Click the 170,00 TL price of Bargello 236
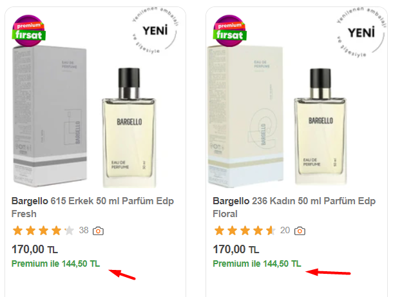 [x=236, y=249]
